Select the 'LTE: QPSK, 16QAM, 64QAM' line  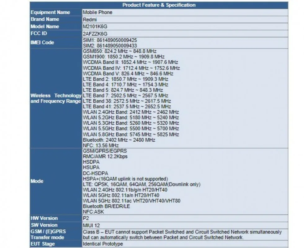[141, 184]
